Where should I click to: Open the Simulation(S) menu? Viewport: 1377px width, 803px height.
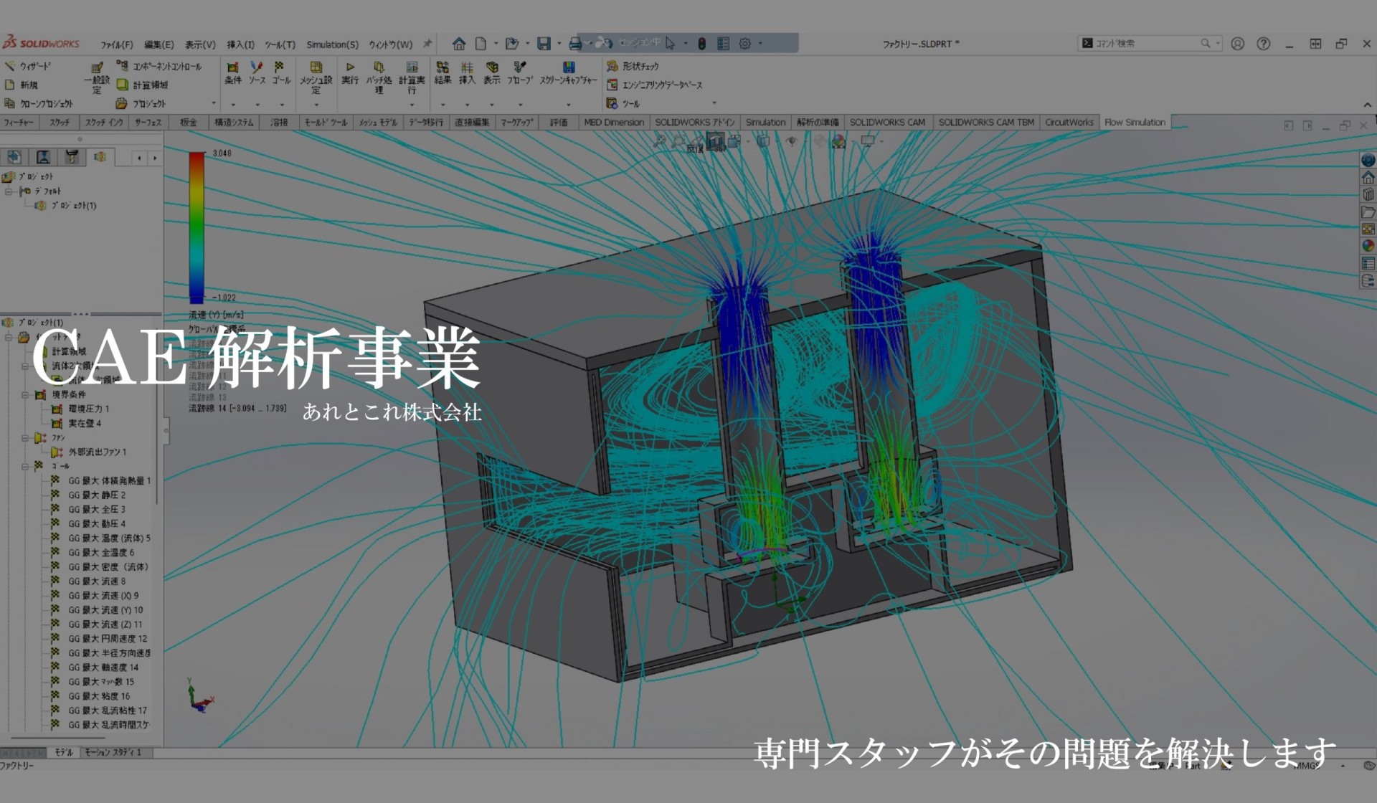pyautogui.click(x=332, y=44)
